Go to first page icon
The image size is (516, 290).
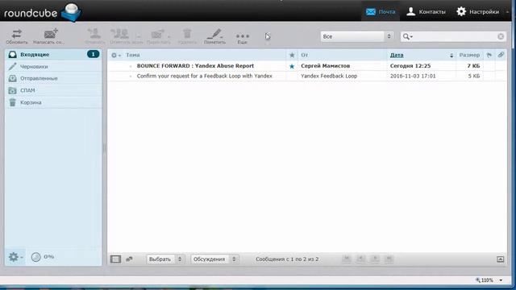click(x=347, y=259)
